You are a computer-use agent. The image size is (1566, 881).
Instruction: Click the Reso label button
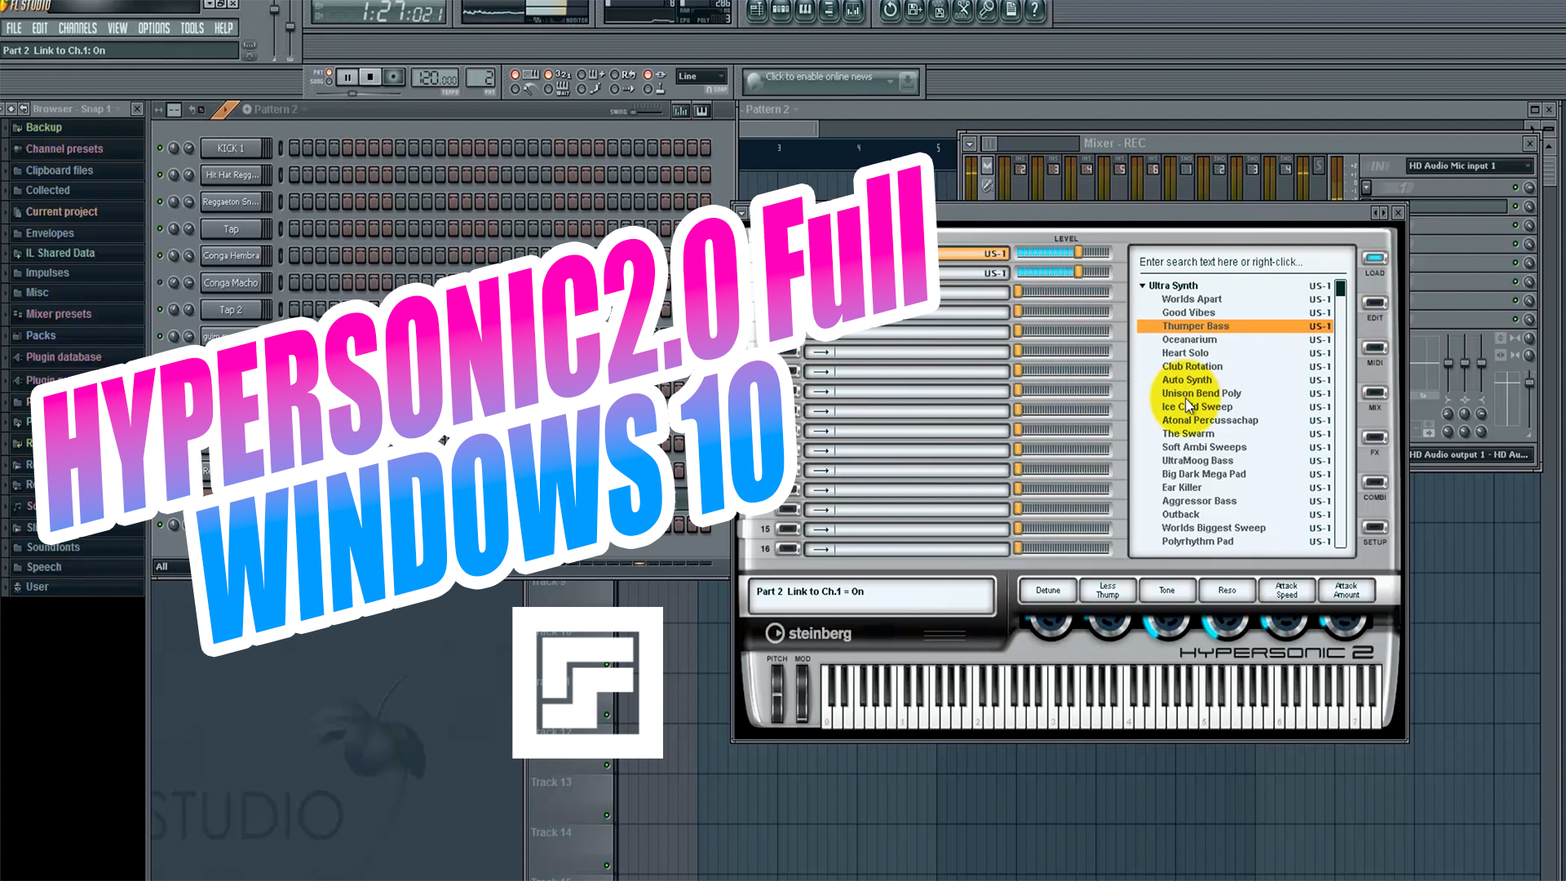[1227, 591]
